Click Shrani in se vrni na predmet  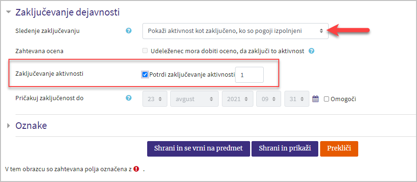198,149
